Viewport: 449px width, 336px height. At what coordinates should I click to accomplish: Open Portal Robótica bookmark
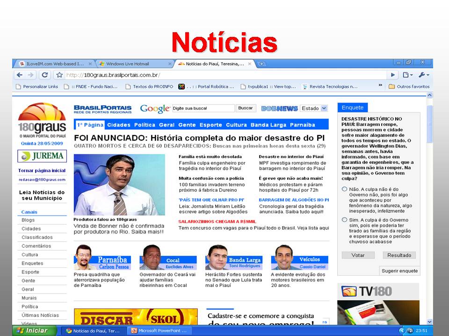(206, 87)
